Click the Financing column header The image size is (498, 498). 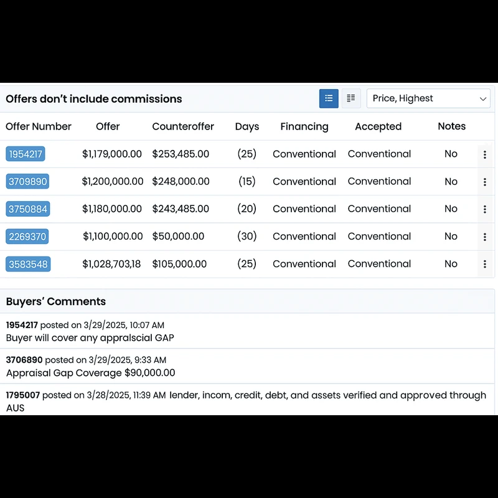pos(304,126)
